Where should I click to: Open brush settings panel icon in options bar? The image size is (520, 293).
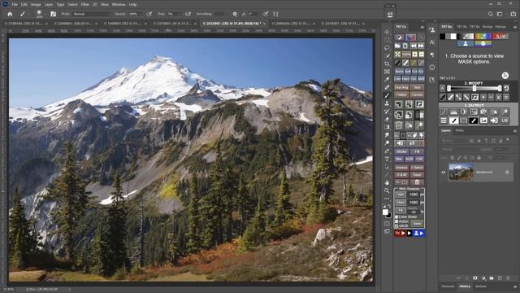(53, 14)
